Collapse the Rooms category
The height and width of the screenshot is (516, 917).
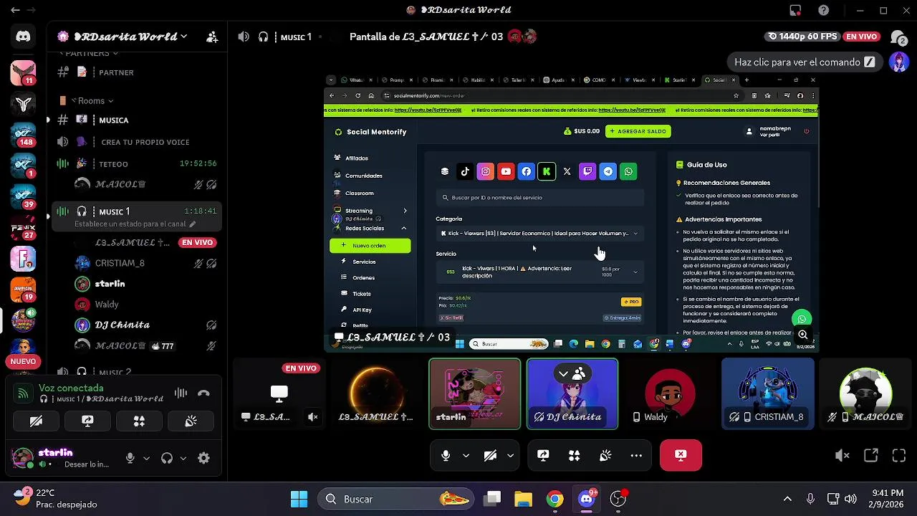[96, 101]
